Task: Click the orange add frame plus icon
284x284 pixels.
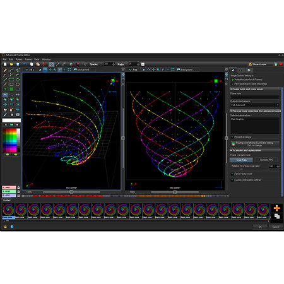Action: pyautogui.click(x=276, y=208)
